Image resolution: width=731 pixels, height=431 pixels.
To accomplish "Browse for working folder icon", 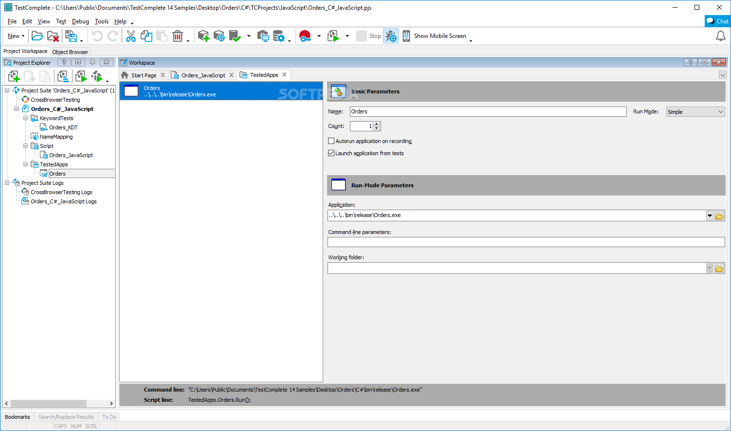I will click(x=719, y=268).
